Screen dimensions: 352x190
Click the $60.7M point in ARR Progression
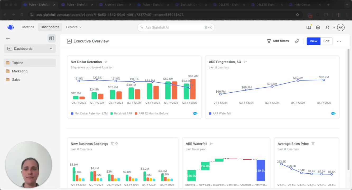220,94
